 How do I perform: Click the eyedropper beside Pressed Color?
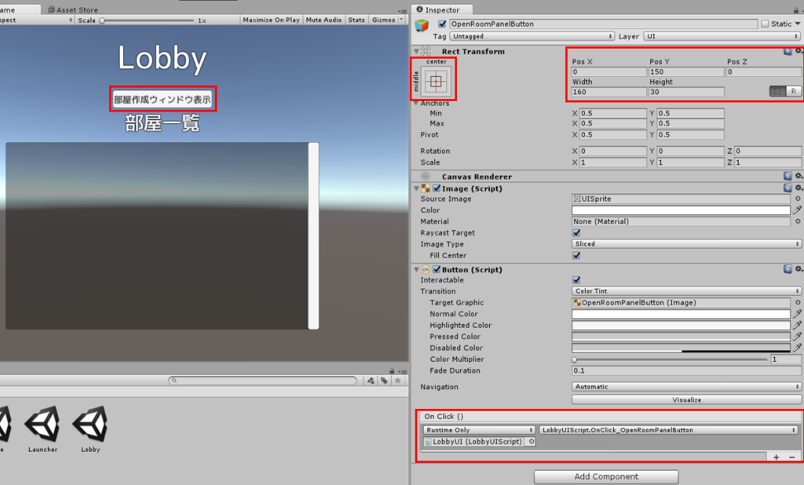tap(798, 337)
